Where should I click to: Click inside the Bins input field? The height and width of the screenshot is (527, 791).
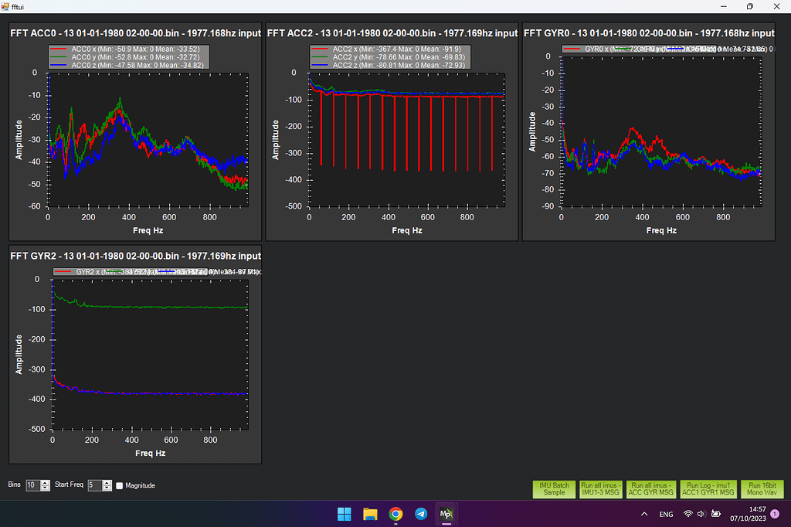(x=32, y=484)
